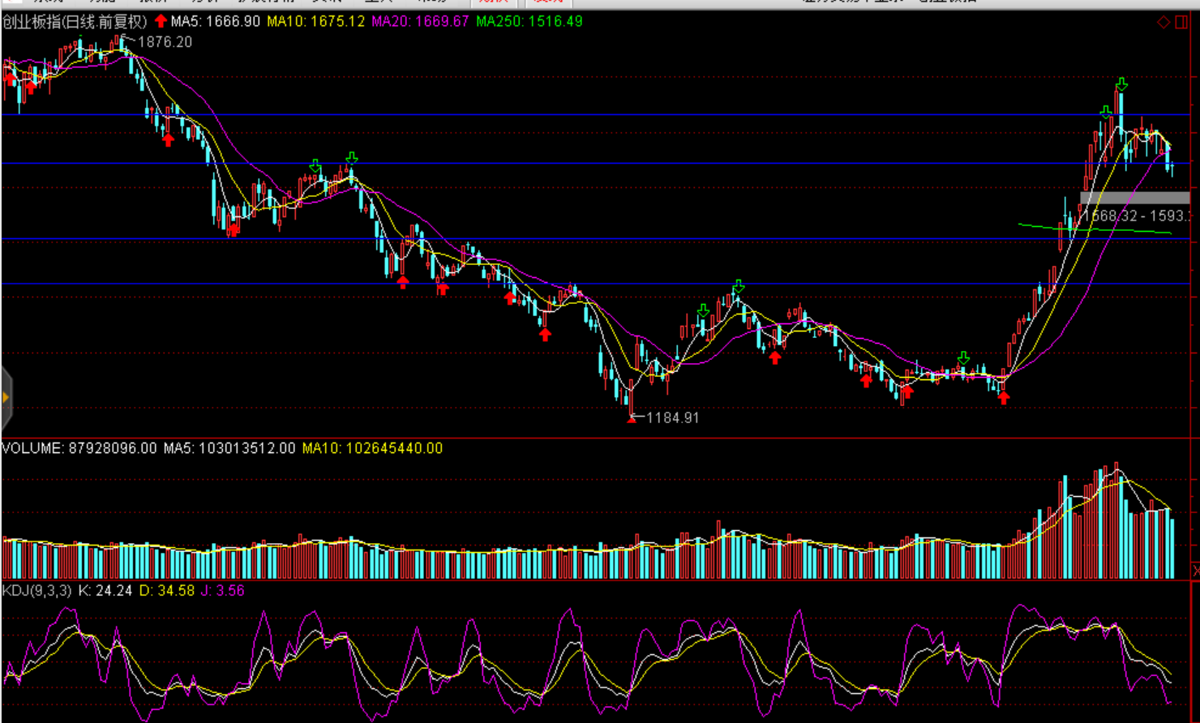
Task: Click the MA20 moving average label
Action: tap(420, 22)
